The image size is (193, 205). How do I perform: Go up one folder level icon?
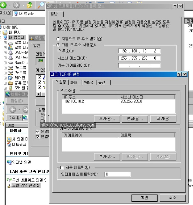coord(29,5)
